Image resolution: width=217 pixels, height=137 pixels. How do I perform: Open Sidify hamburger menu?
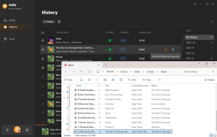195,4
